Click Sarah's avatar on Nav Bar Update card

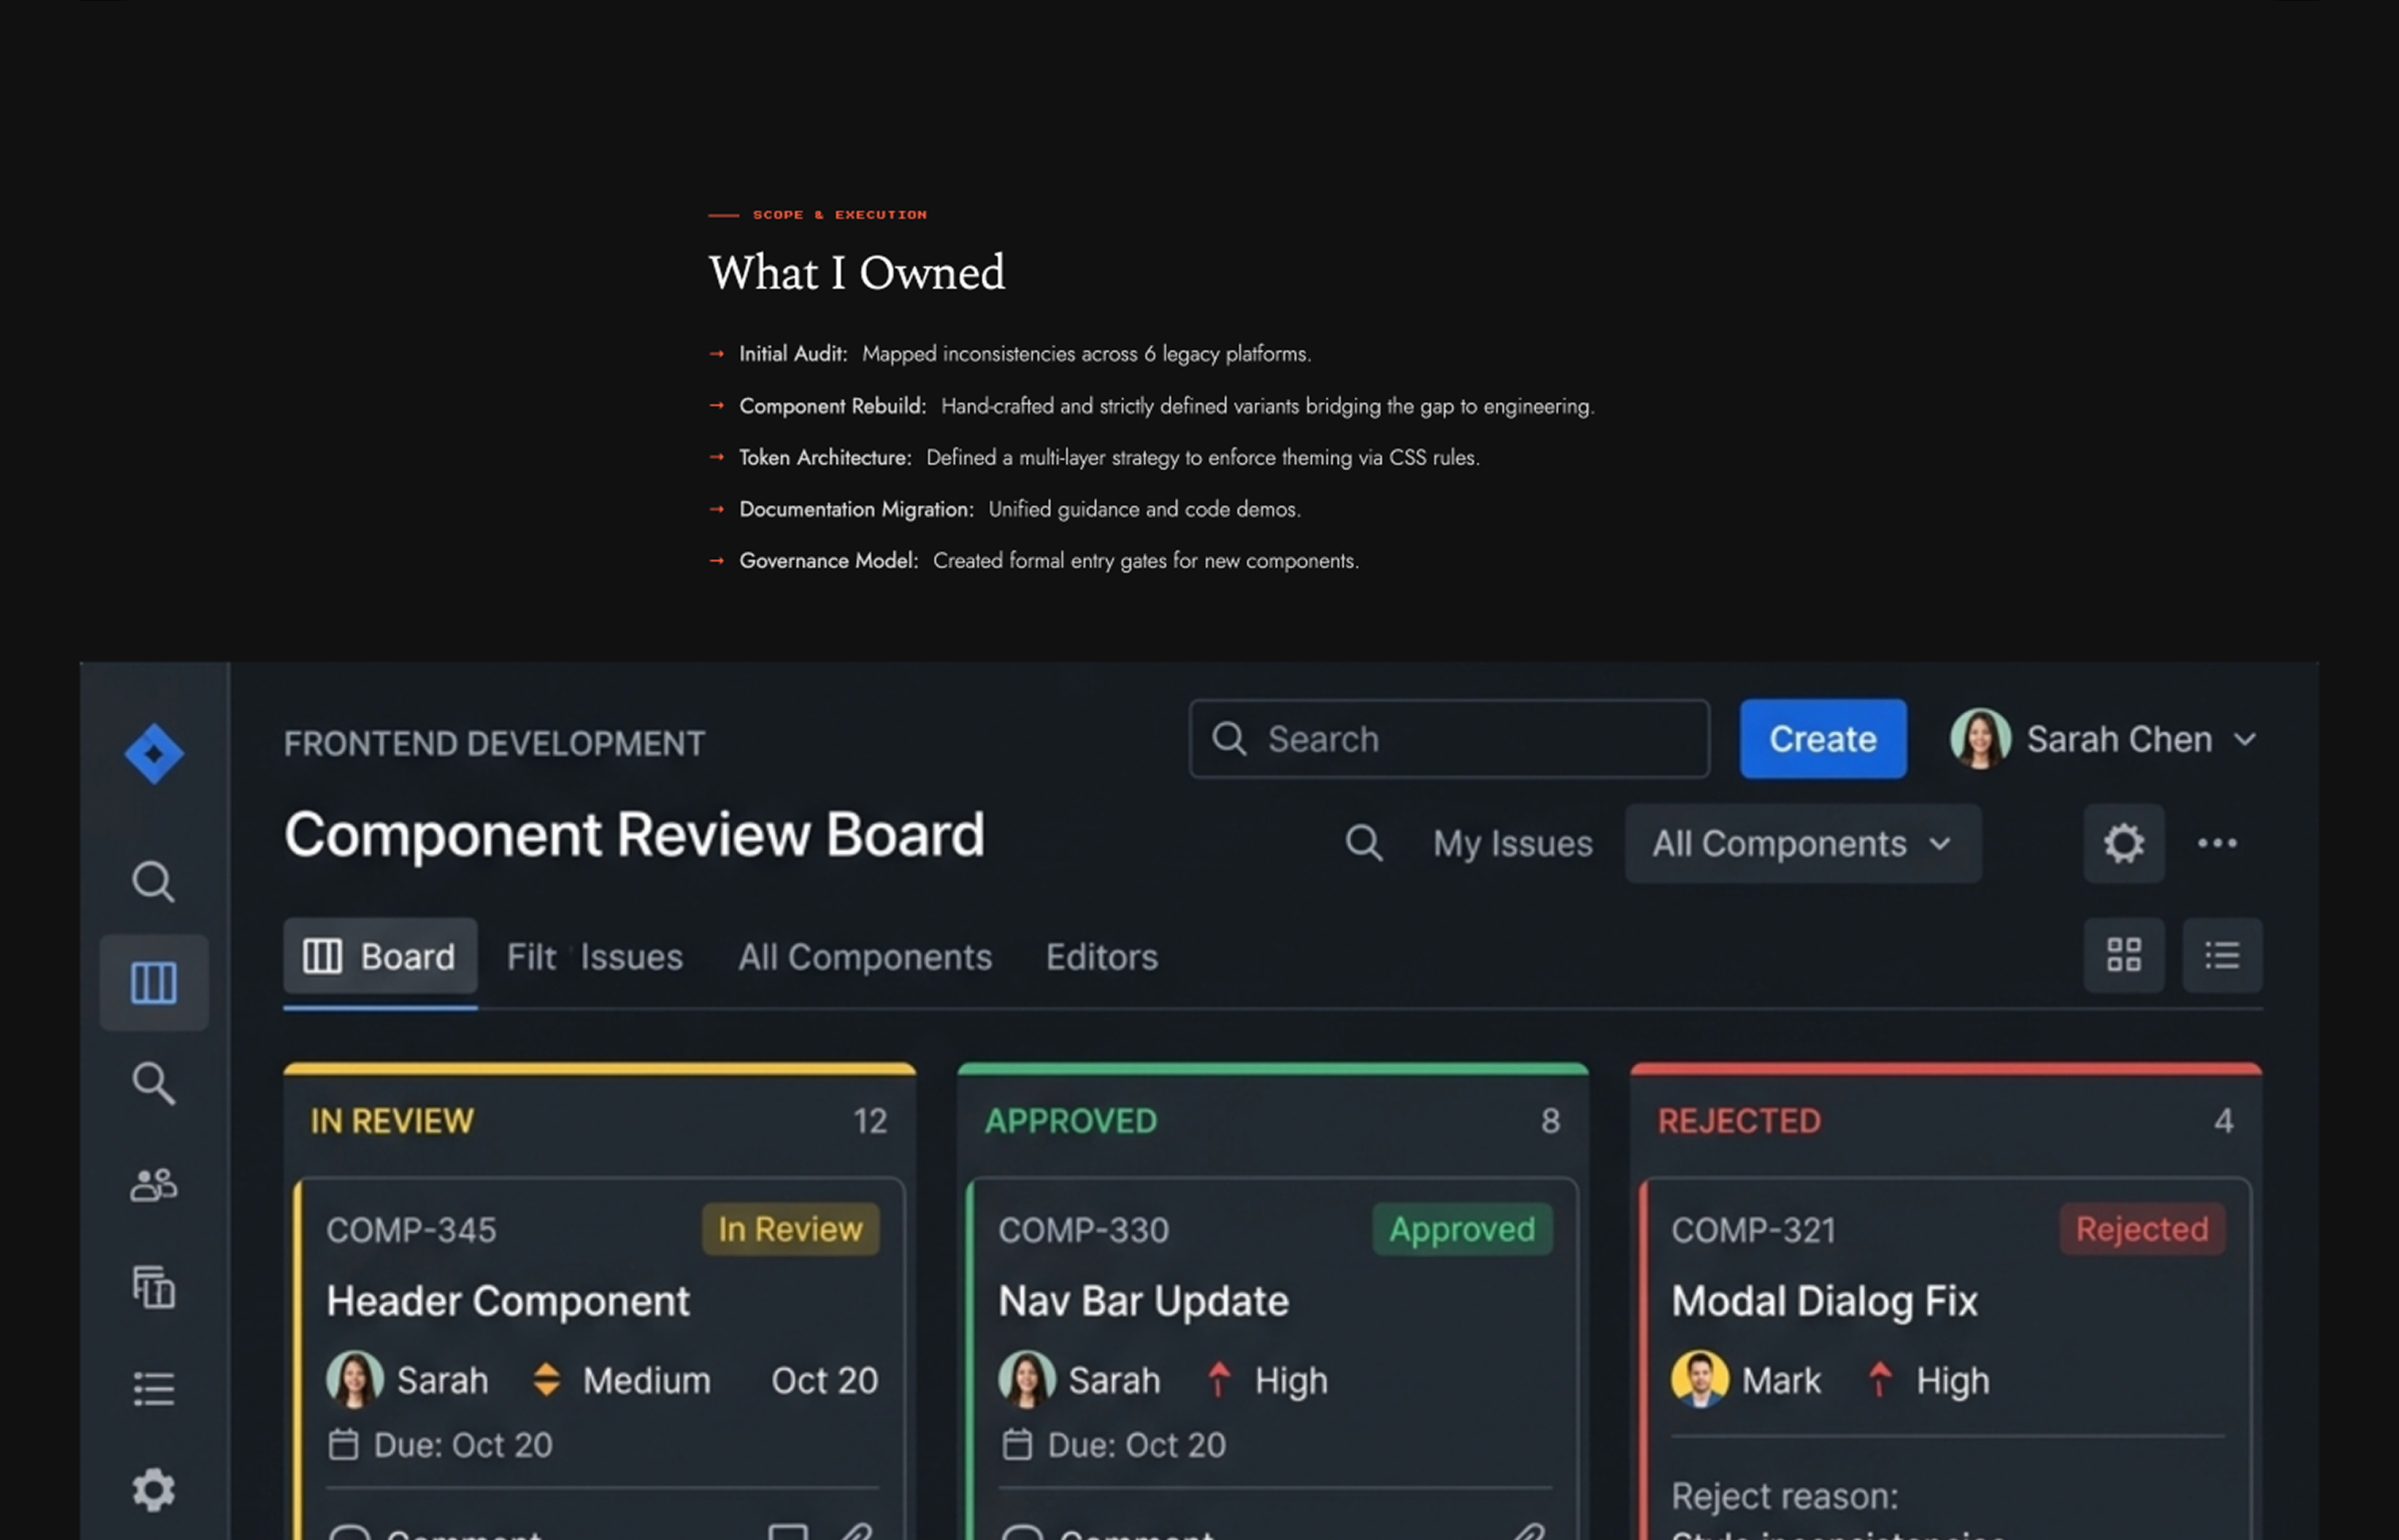[x=1027, y=1379]
